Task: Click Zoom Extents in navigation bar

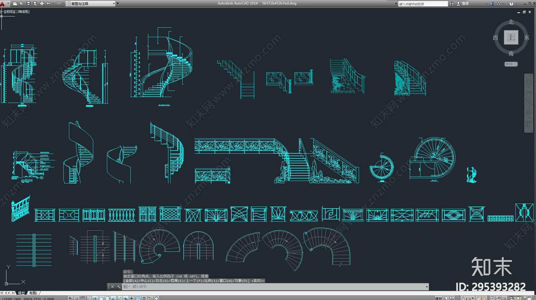Action: pos(529,101)
